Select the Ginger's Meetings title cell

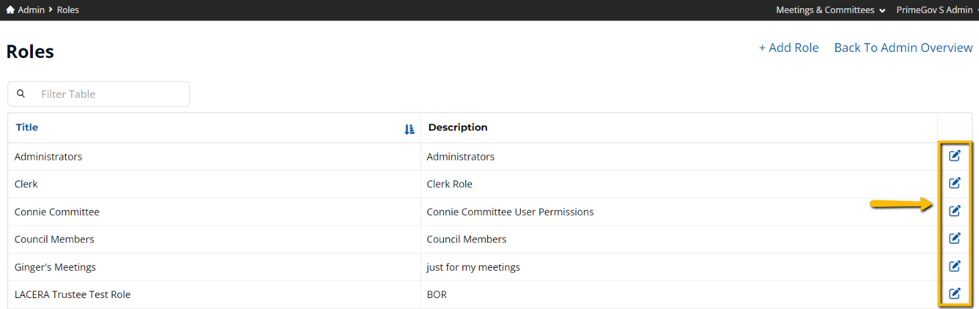pos(214,267)
